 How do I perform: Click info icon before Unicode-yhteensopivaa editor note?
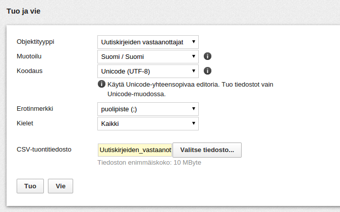pyautogui.click(x=101, y=84)
